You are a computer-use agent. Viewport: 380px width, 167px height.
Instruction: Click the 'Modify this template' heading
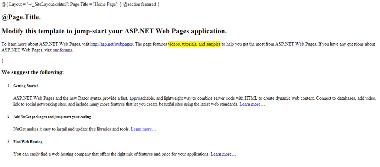[114, 31]
